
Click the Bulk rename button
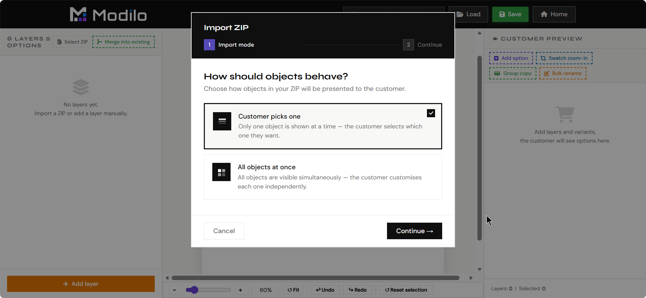pos(563,73)
